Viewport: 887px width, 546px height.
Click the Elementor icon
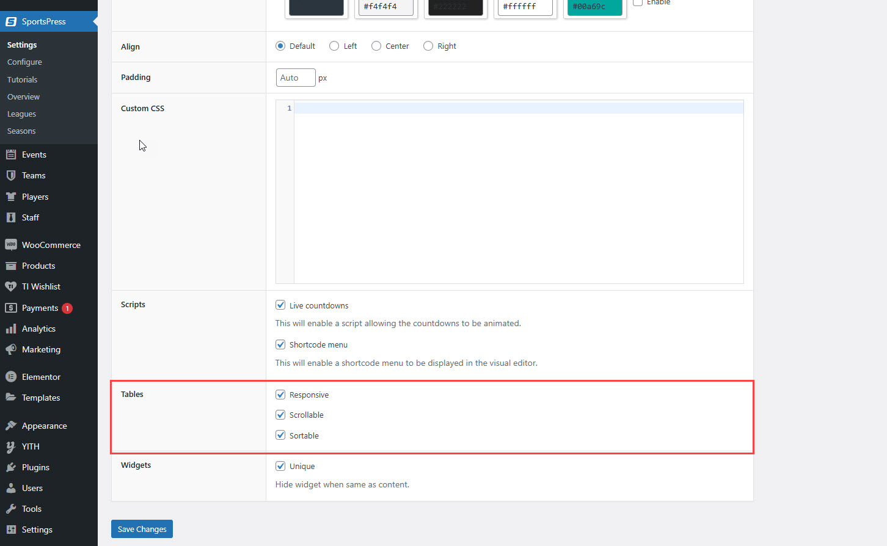pos(11,377)
